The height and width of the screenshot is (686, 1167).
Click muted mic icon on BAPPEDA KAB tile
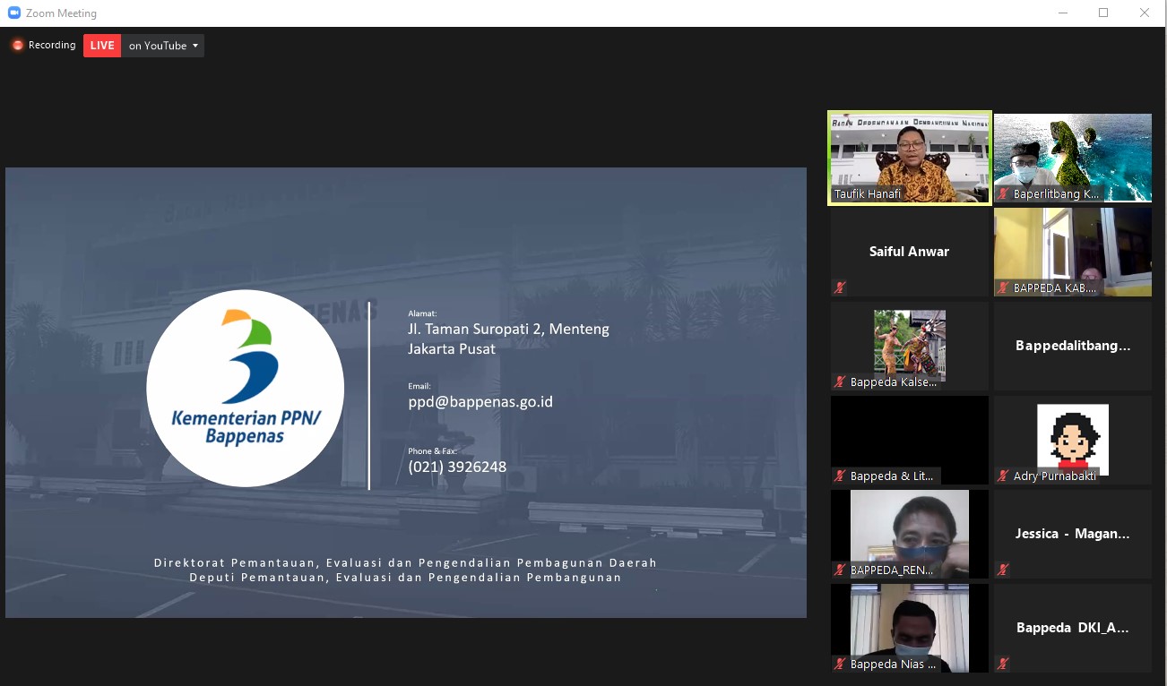pos(1003,288)
